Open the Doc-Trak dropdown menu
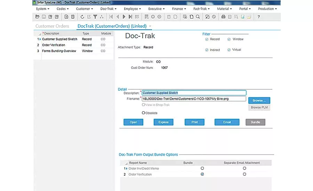Screen dimensions: 313x191 pyautogui.click(x=109, y=9)
